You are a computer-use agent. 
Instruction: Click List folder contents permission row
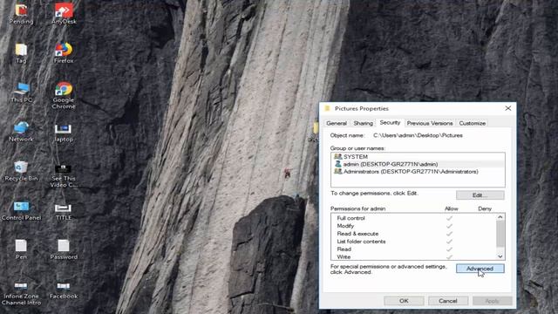pyautogui.click(x=413, y=242)
